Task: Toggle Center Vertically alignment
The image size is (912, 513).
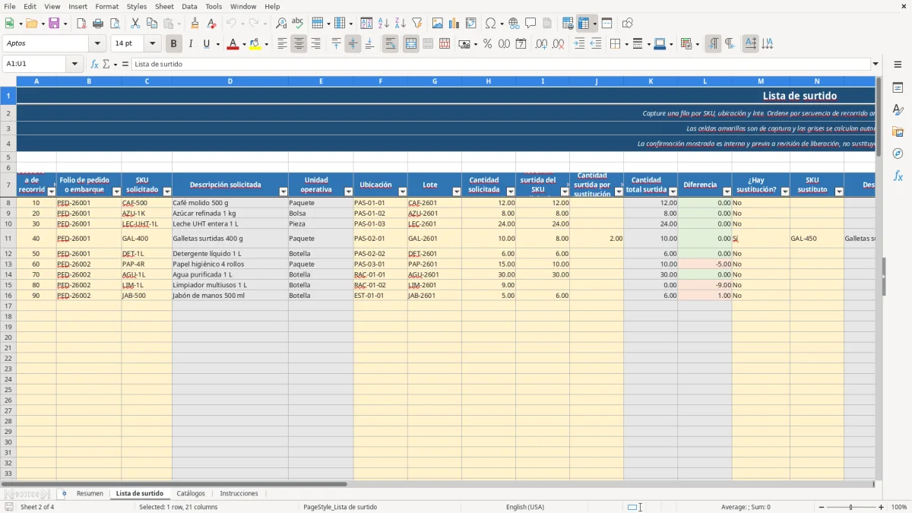Action: (x=353, y=44)
